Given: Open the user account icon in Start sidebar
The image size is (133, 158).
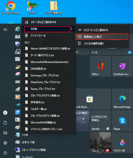Looking at the screenshot, I should (5, 113).
